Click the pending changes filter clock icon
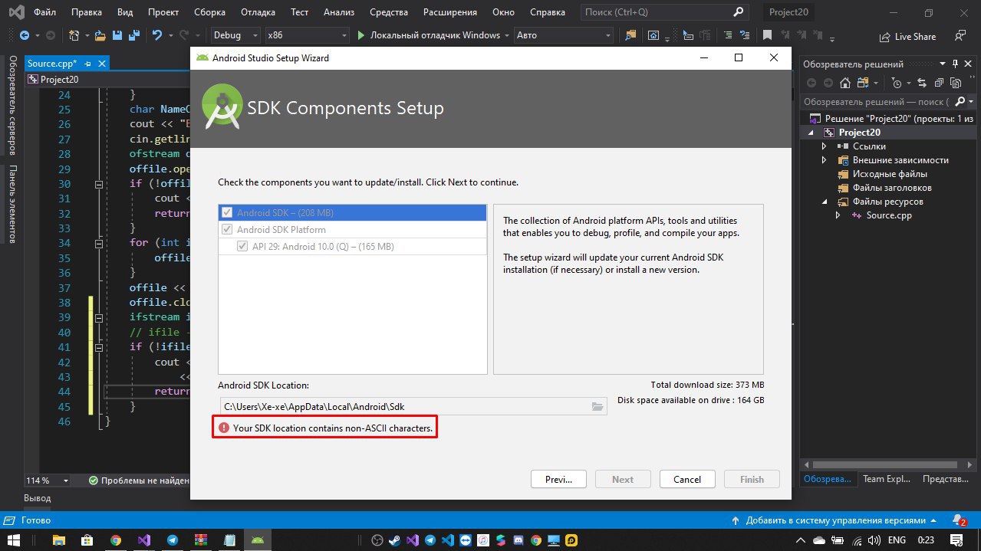 point(897,83)
